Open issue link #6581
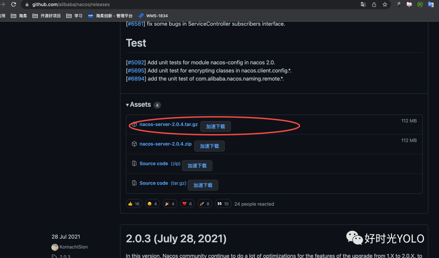 click(x=135, y=24)
